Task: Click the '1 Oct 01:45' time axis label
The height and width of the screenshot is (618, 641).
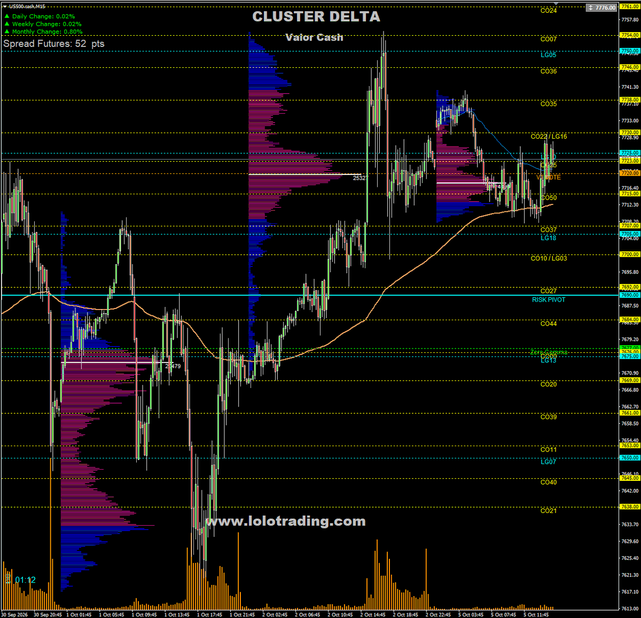Action: [79, 615]
